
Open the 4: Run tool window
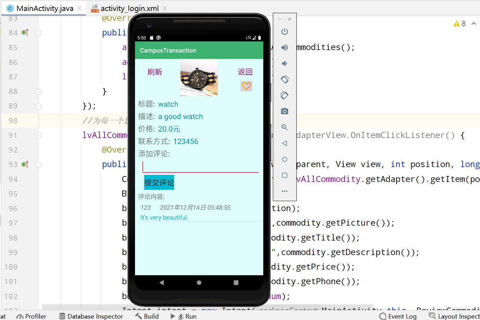(183, 316)
